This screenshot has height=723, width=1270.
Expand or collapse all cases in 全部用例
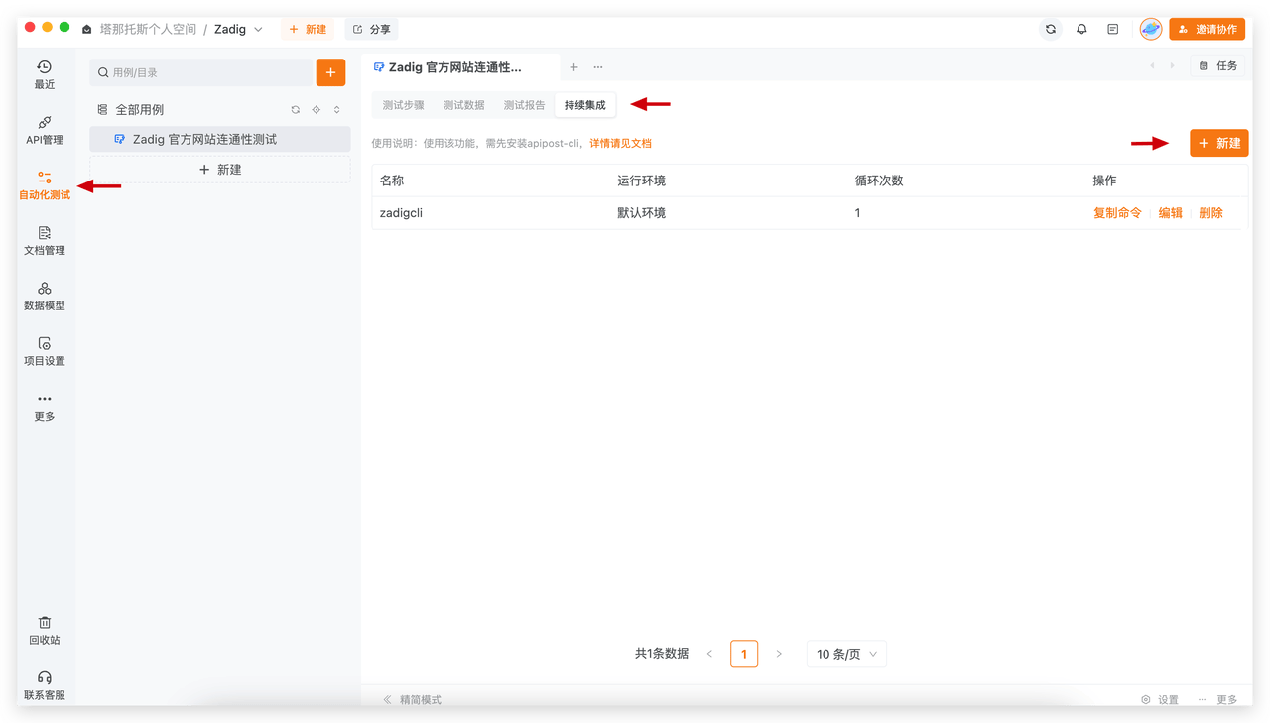337,110
